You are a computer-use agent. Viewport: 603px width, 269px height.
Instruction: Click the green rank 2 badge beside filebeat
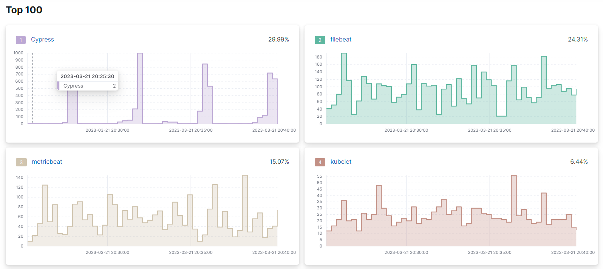point(320,40)
